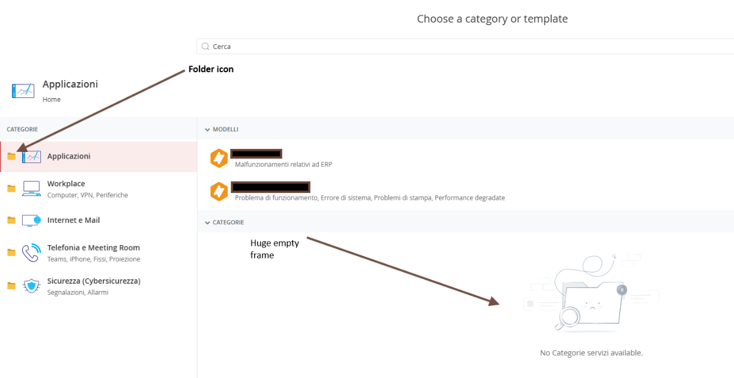Select Telefonia e Meeting Room category
Viewport: 734px width, 378px height.
tap(93, 248)
